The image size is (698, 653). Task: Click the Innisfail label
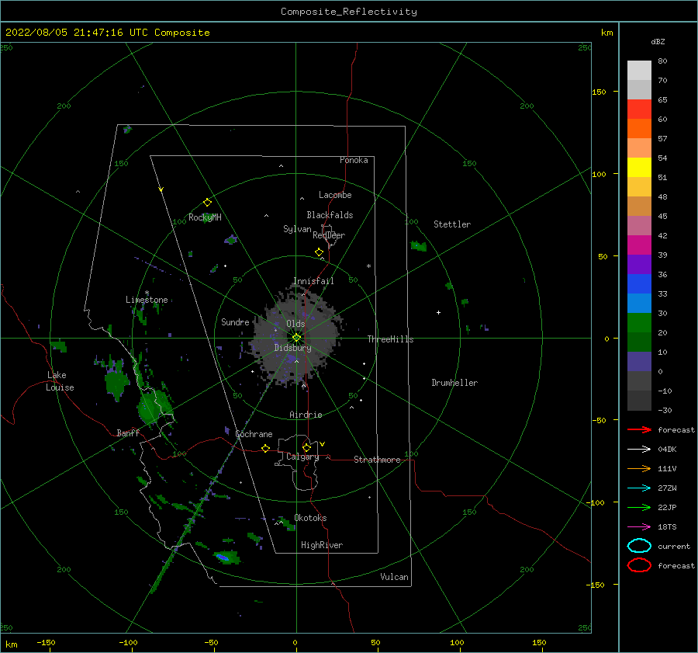[313, 281]
